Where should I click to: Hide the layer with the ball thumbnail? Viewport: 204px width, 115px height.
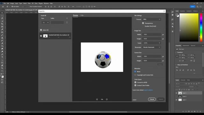click(177, 93)
